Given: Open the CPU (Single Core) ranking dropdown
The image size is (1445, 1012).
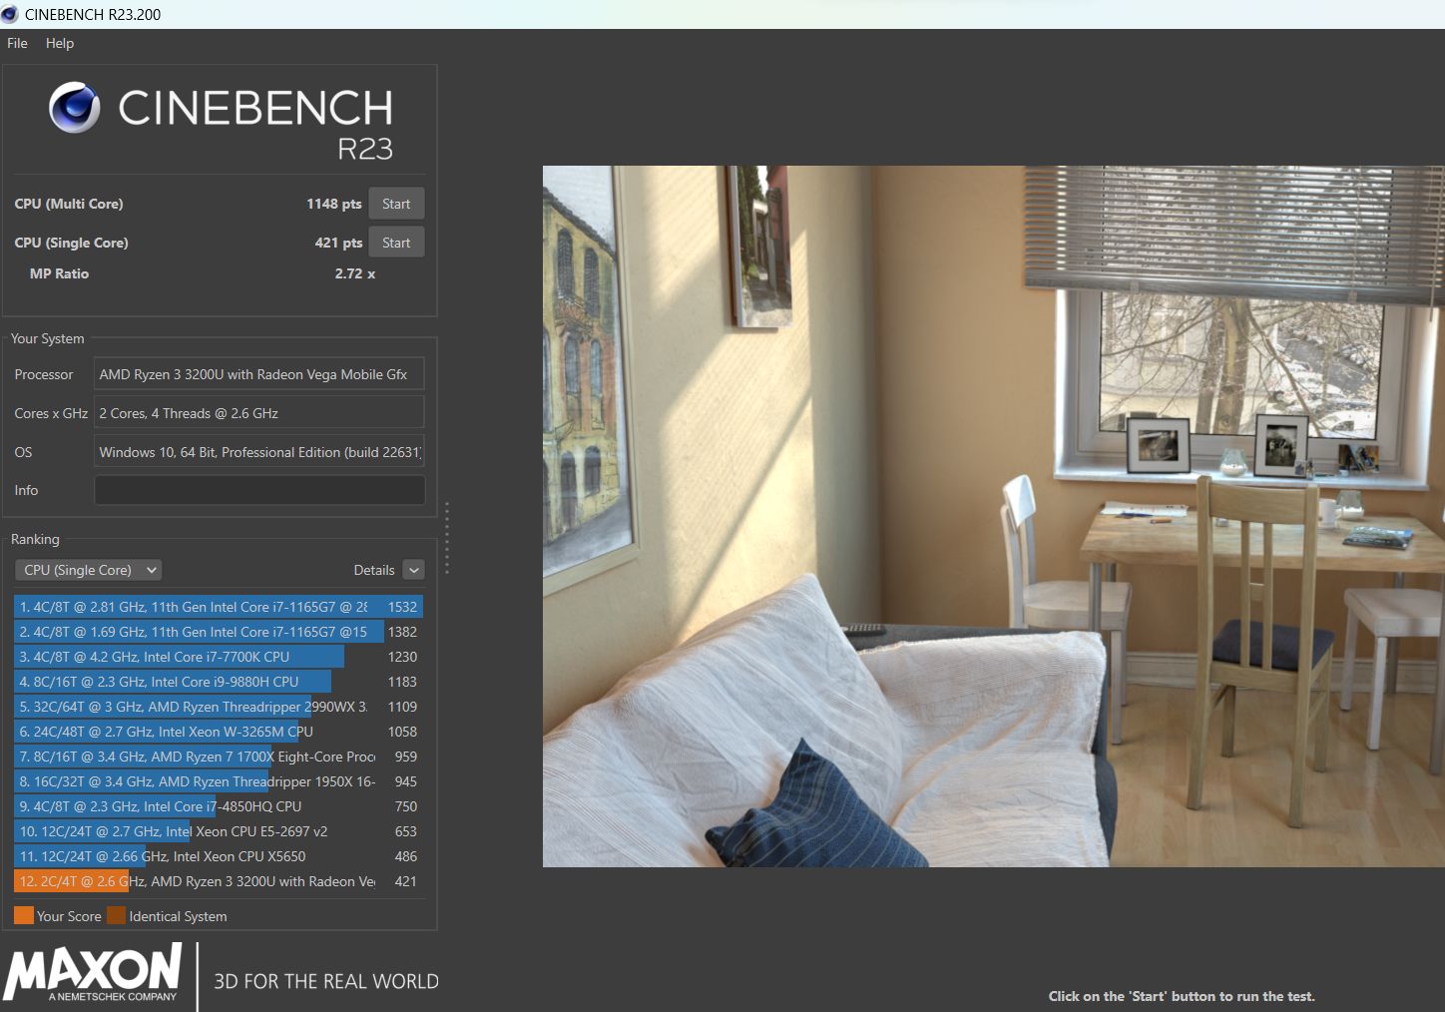Looking at the screenshot, I should pyautogui.click(x=89, y=570).
